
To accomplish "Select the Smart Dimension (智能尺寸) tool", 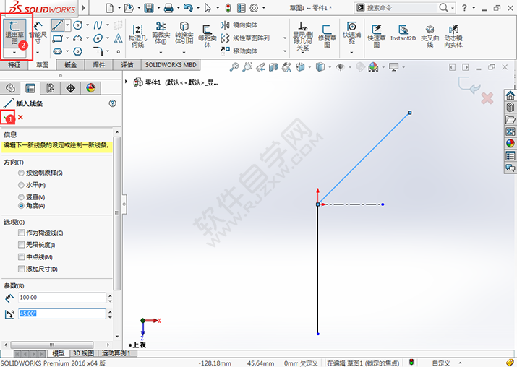I will pyautogui.click(x=38, y=33).
